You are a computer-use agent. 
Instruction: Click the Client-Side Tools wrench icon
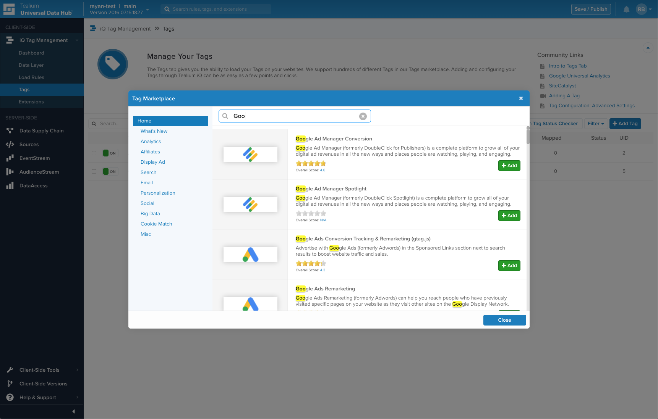click(10, 370)
